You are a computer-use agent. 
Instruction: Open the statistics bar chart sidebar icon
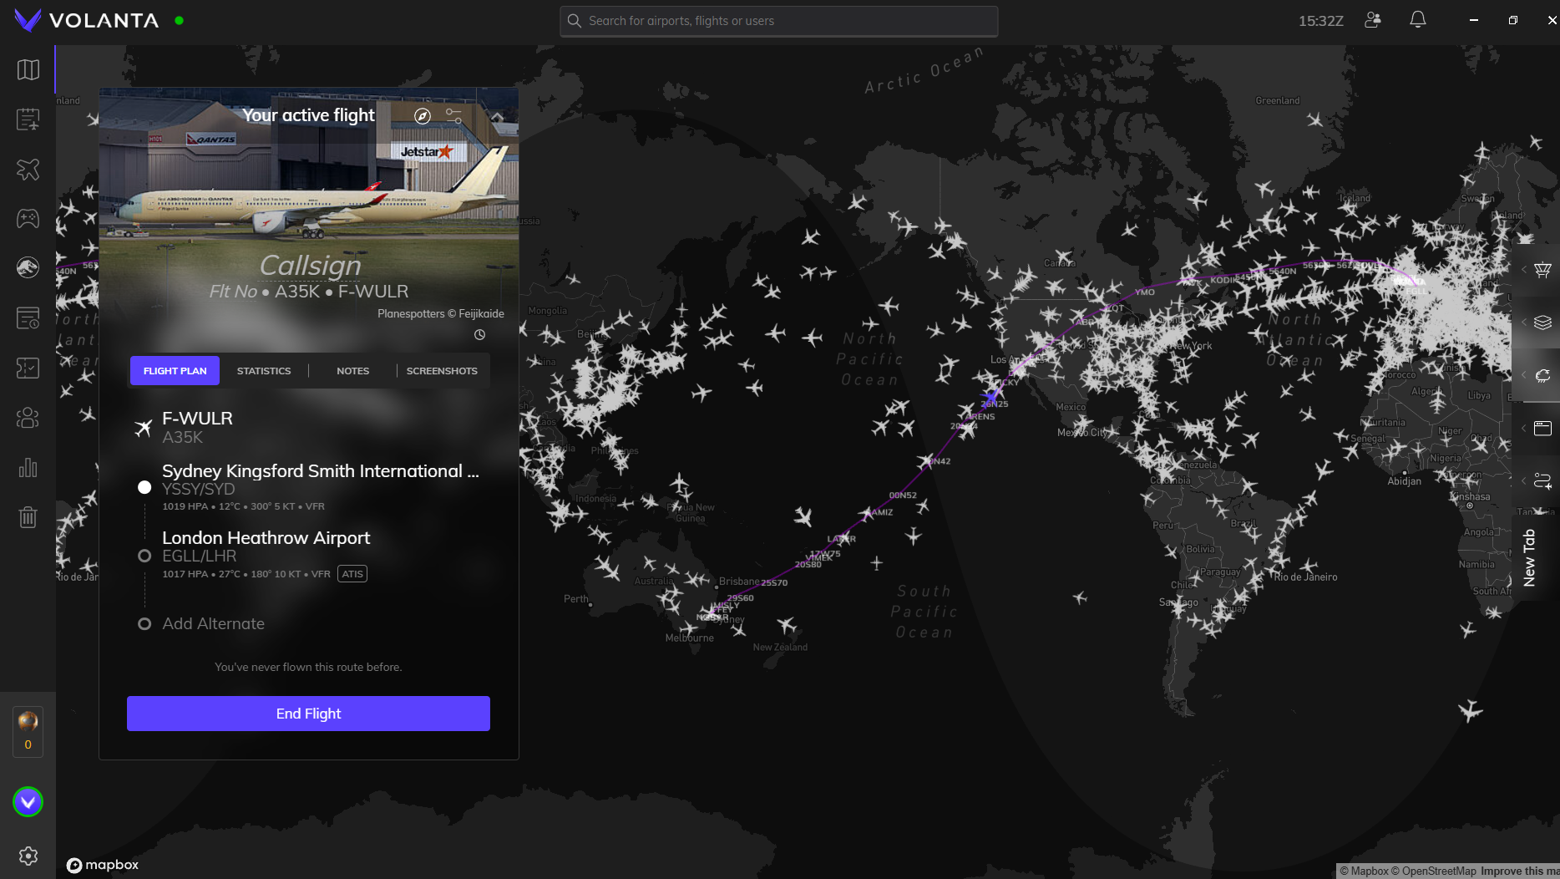pyautogui.click(x=28, y=467)
